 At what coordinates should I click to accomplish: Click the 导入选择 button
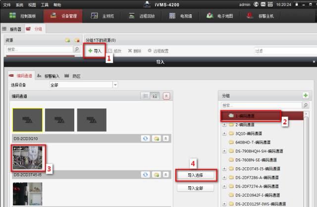coord(197,175)
